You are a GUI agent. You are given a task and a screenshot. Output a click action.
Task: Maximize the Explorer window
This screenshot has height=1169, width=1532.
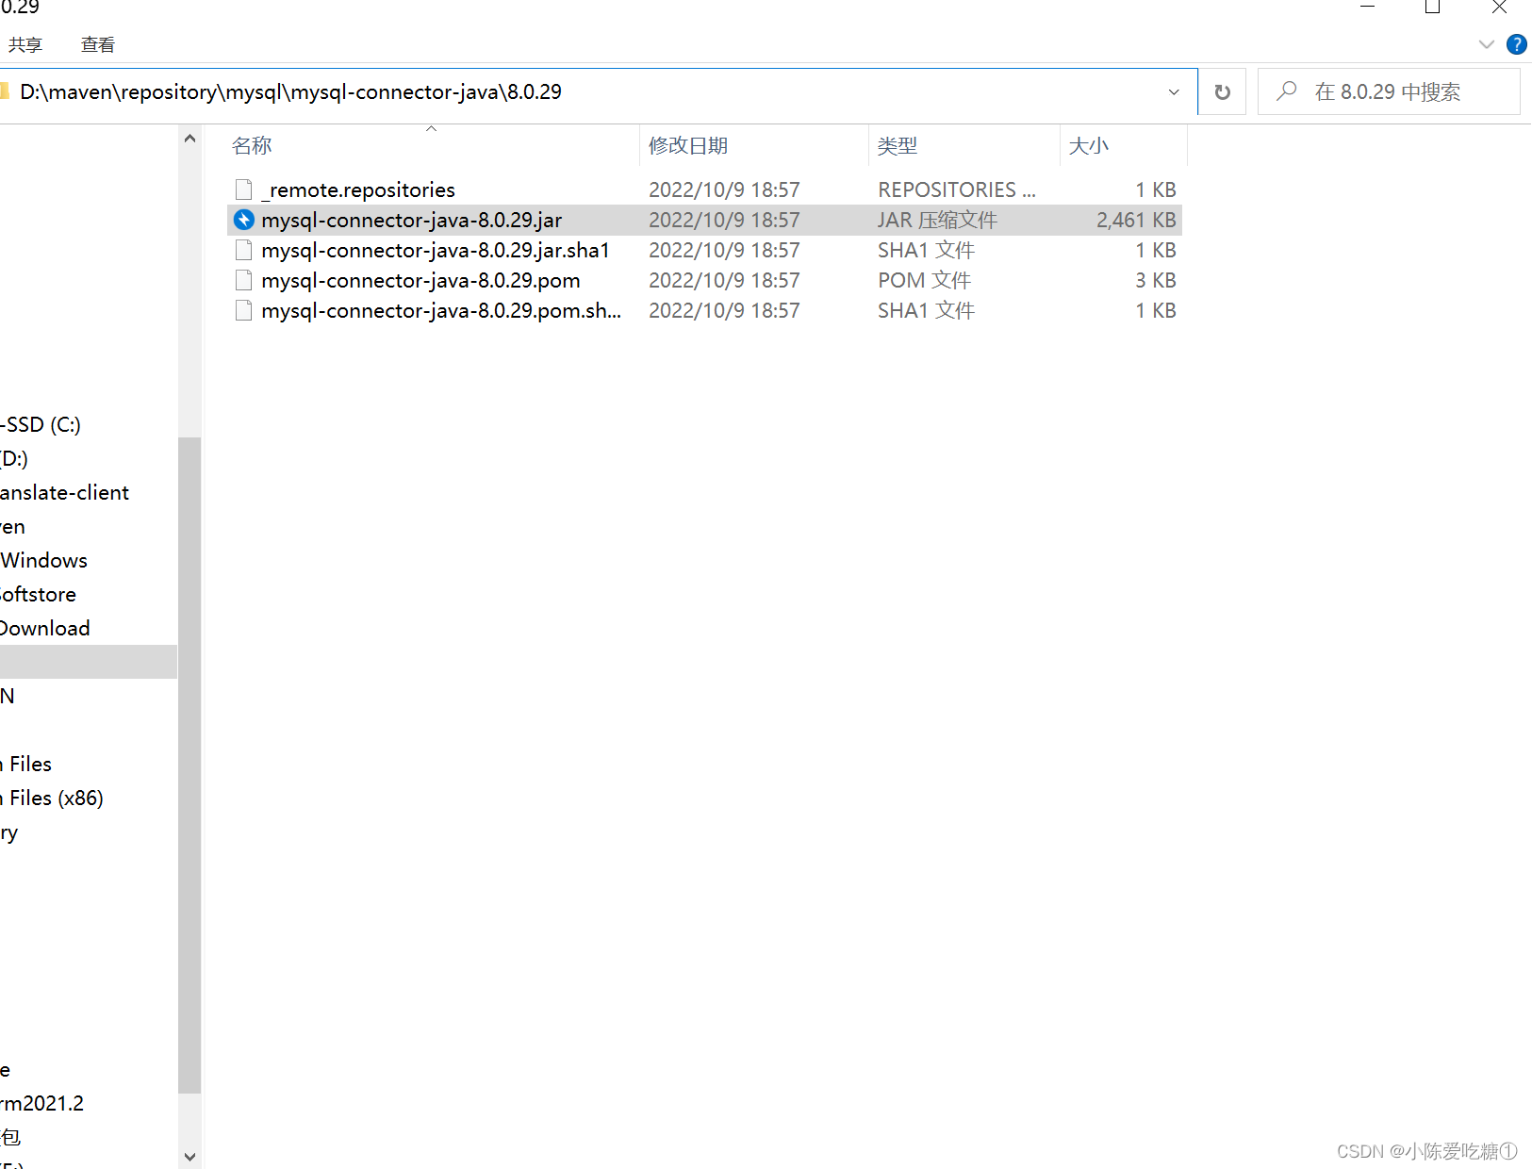pos(1432,8)
